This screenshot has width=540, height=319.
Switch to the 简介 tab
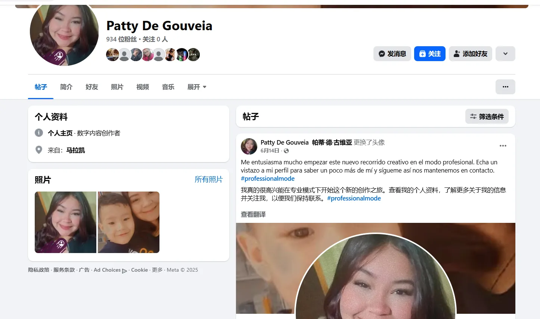66,87
